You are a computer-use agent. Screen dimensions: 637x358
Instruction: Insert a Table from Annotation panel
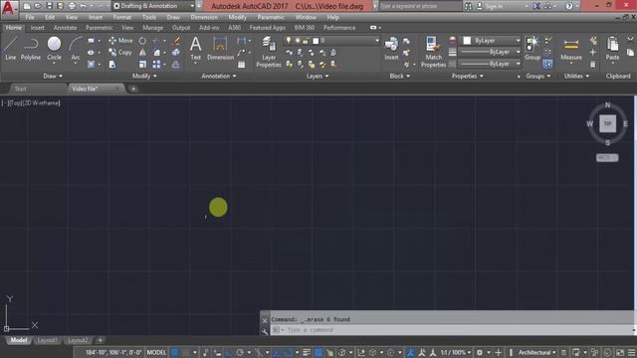241,64
